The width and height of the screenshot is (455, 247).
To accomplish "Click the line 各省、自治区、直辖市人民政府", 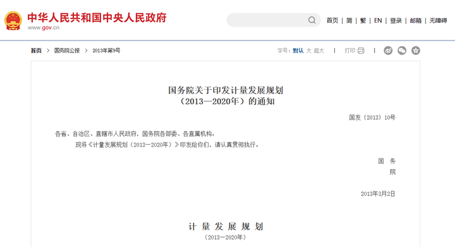I will point(96,134).
